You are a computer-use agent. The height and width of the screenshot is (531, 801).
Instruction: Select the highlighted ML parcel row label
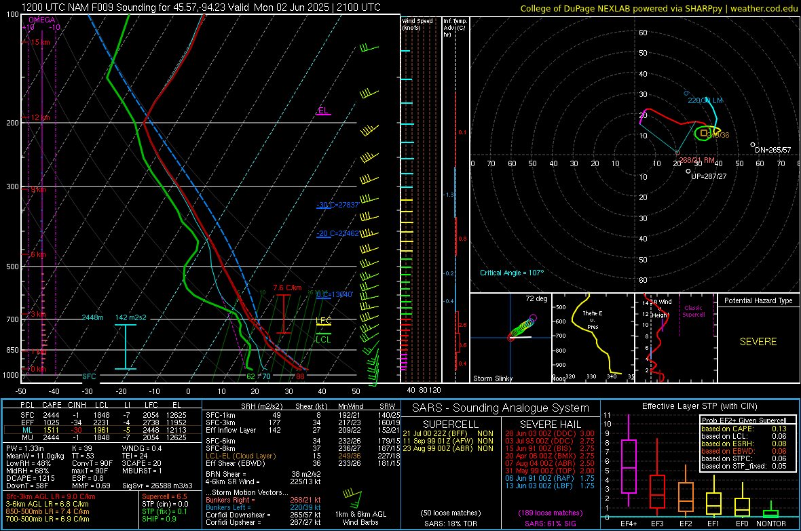pos(27,430)
